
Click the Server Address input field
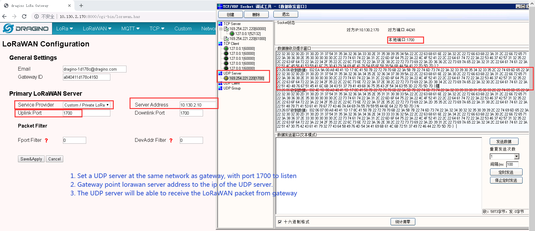coord(198,105)
